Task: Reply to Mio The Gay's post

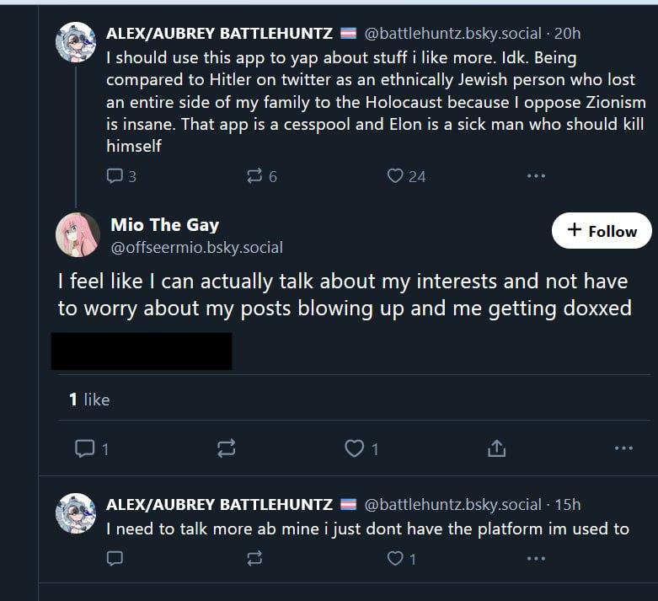Action: 84,448
